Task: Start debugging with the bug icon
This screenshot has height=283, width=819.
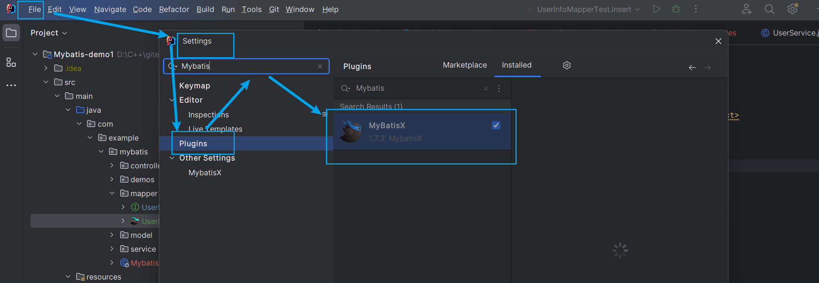Action: pyautogui.click(x=676, y=9)
